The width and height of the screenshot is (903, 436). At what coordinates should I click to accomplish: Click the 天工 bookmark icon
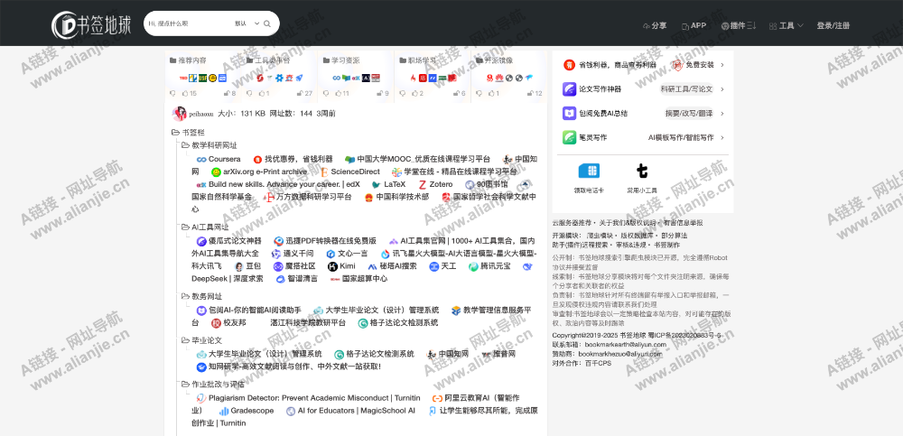click(433, 266)
